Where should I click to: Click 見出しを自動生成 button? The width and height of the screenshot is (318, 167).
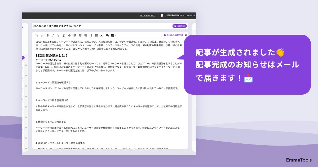tap(174, 35)
